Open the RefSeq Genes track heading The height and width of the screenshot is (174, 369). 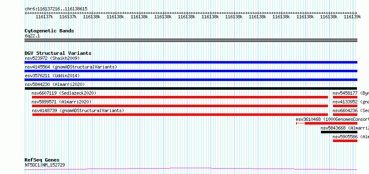[42, 160]
